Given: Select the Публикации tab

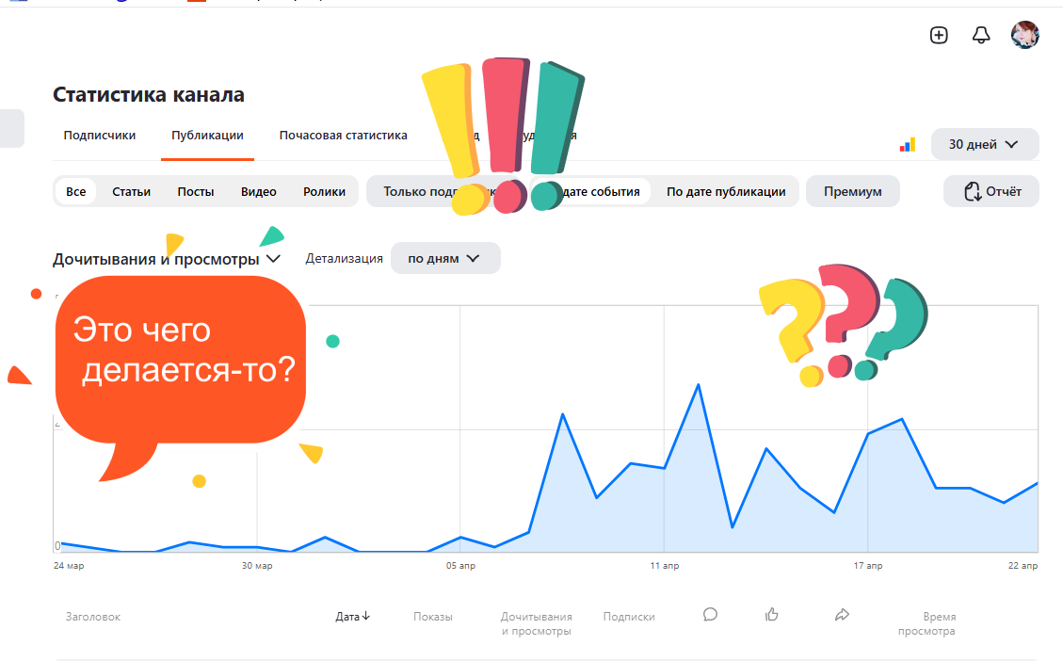Looking at the screenshot, I should coord(207,135).
